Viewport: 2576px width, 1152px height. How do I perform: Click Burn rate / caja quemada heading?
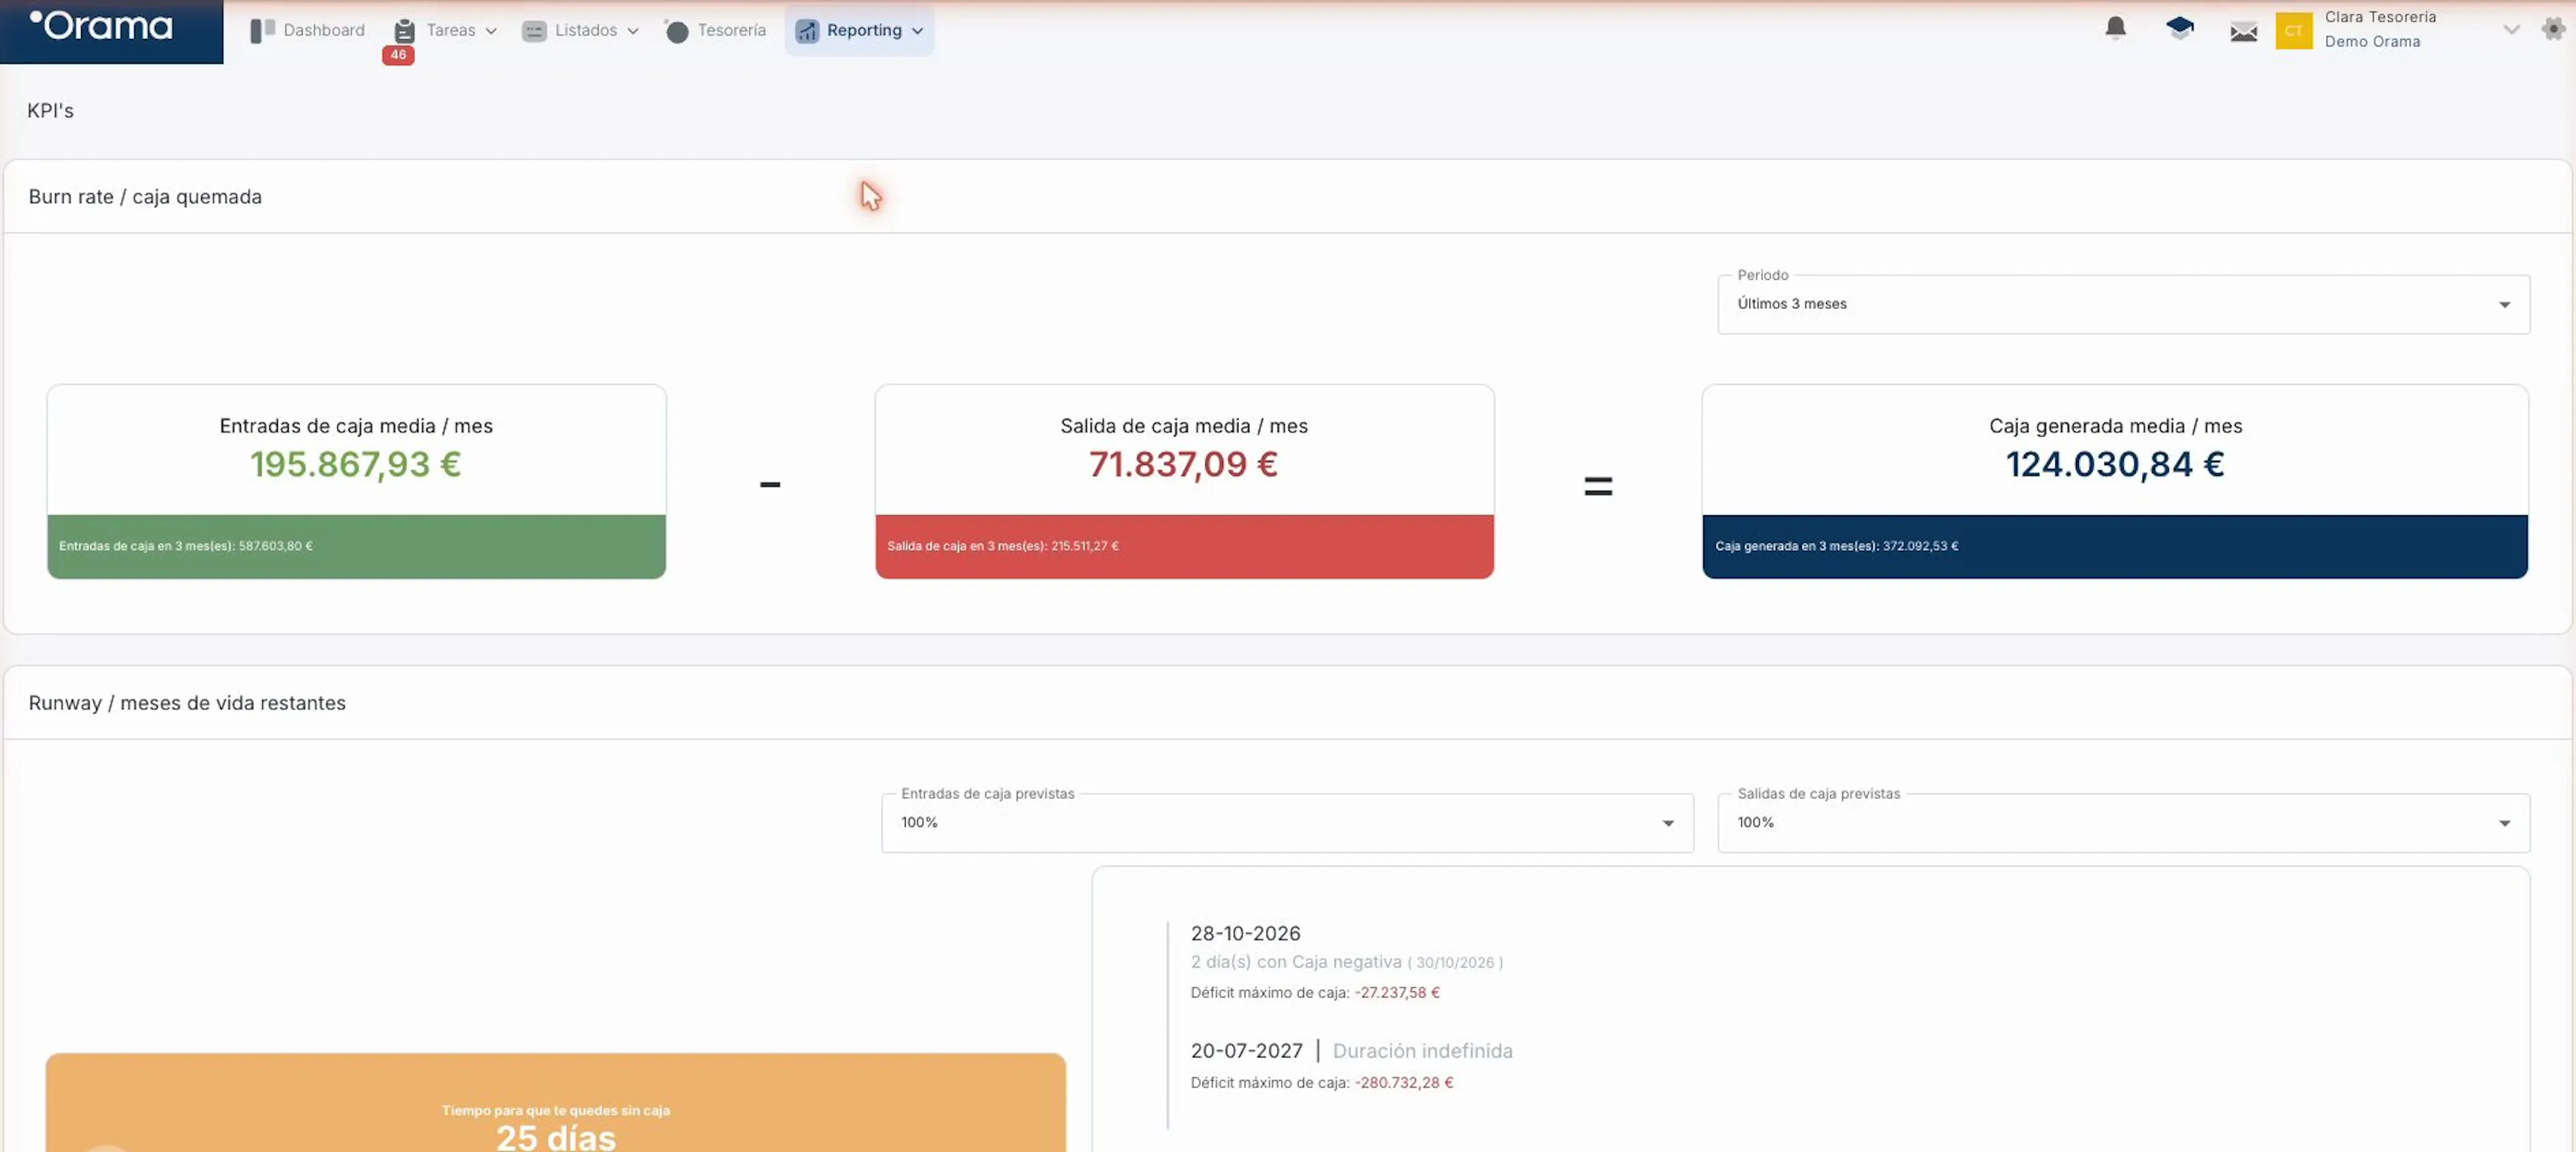145,197
